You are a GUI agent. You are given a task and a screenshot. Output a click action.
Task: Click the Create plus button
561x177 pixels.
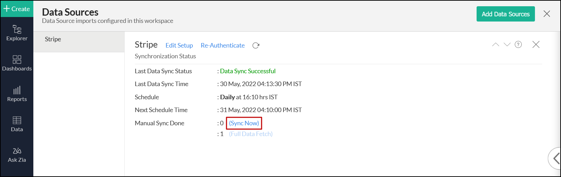pos(17,9)
